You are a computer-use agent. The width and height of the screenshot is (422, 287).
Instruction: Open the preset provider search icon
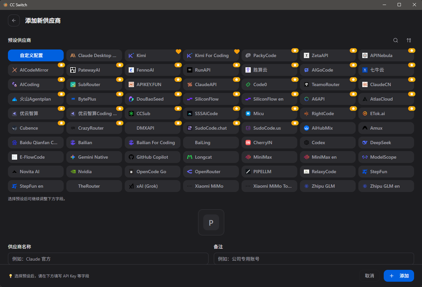tap(396, 40)
